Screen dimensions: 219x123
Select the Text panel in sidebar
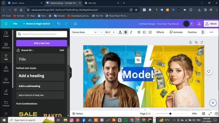[x=6, y=57]
